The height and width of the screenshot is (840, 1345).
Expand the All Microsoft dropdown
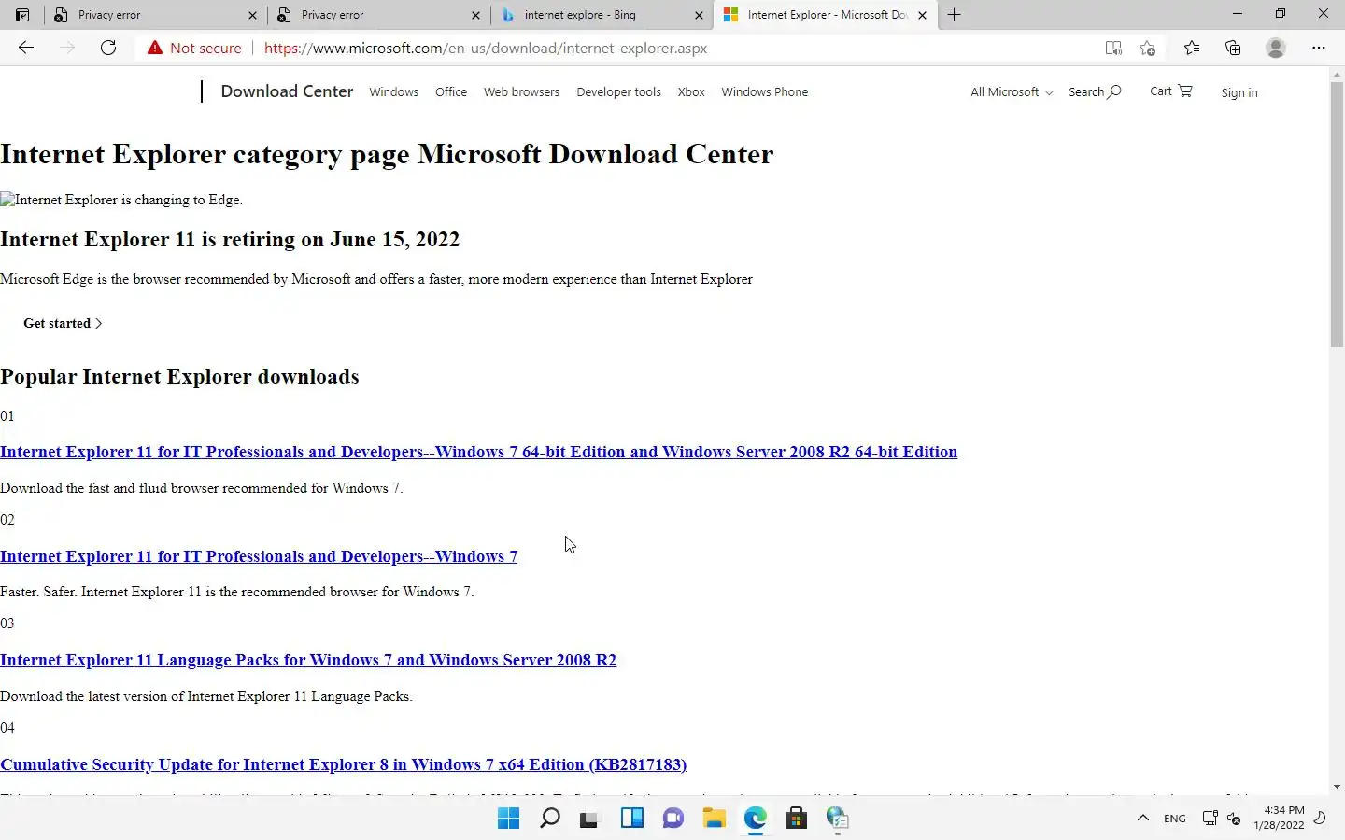coord(1012,91)
